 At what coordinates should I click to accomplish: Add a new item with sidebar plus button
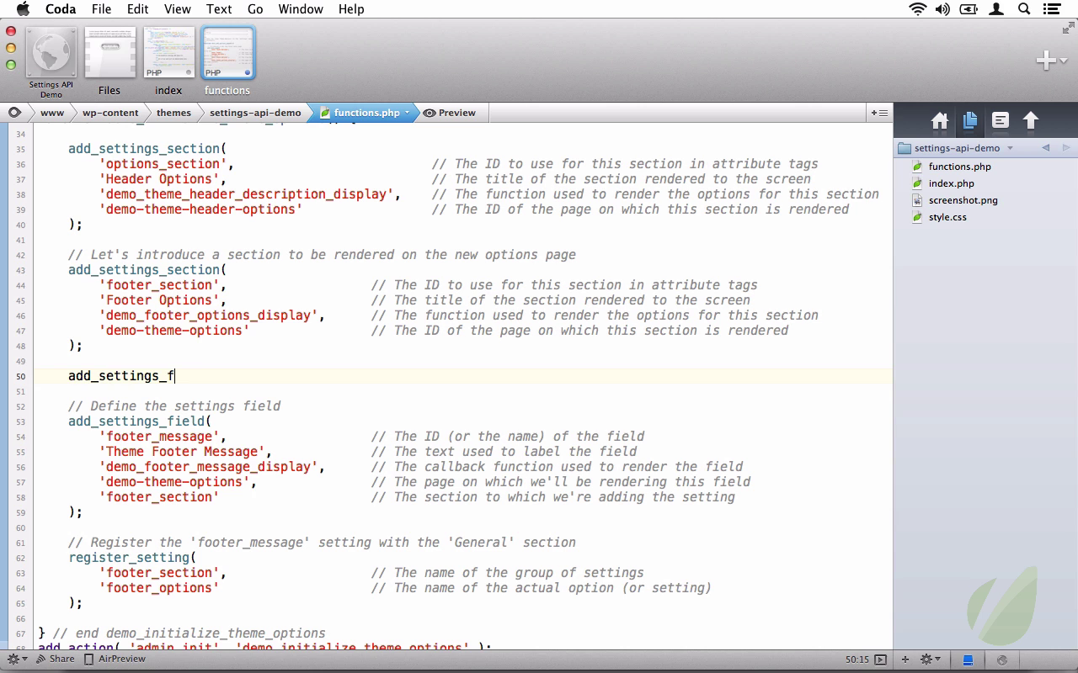[x=905, y=660]
